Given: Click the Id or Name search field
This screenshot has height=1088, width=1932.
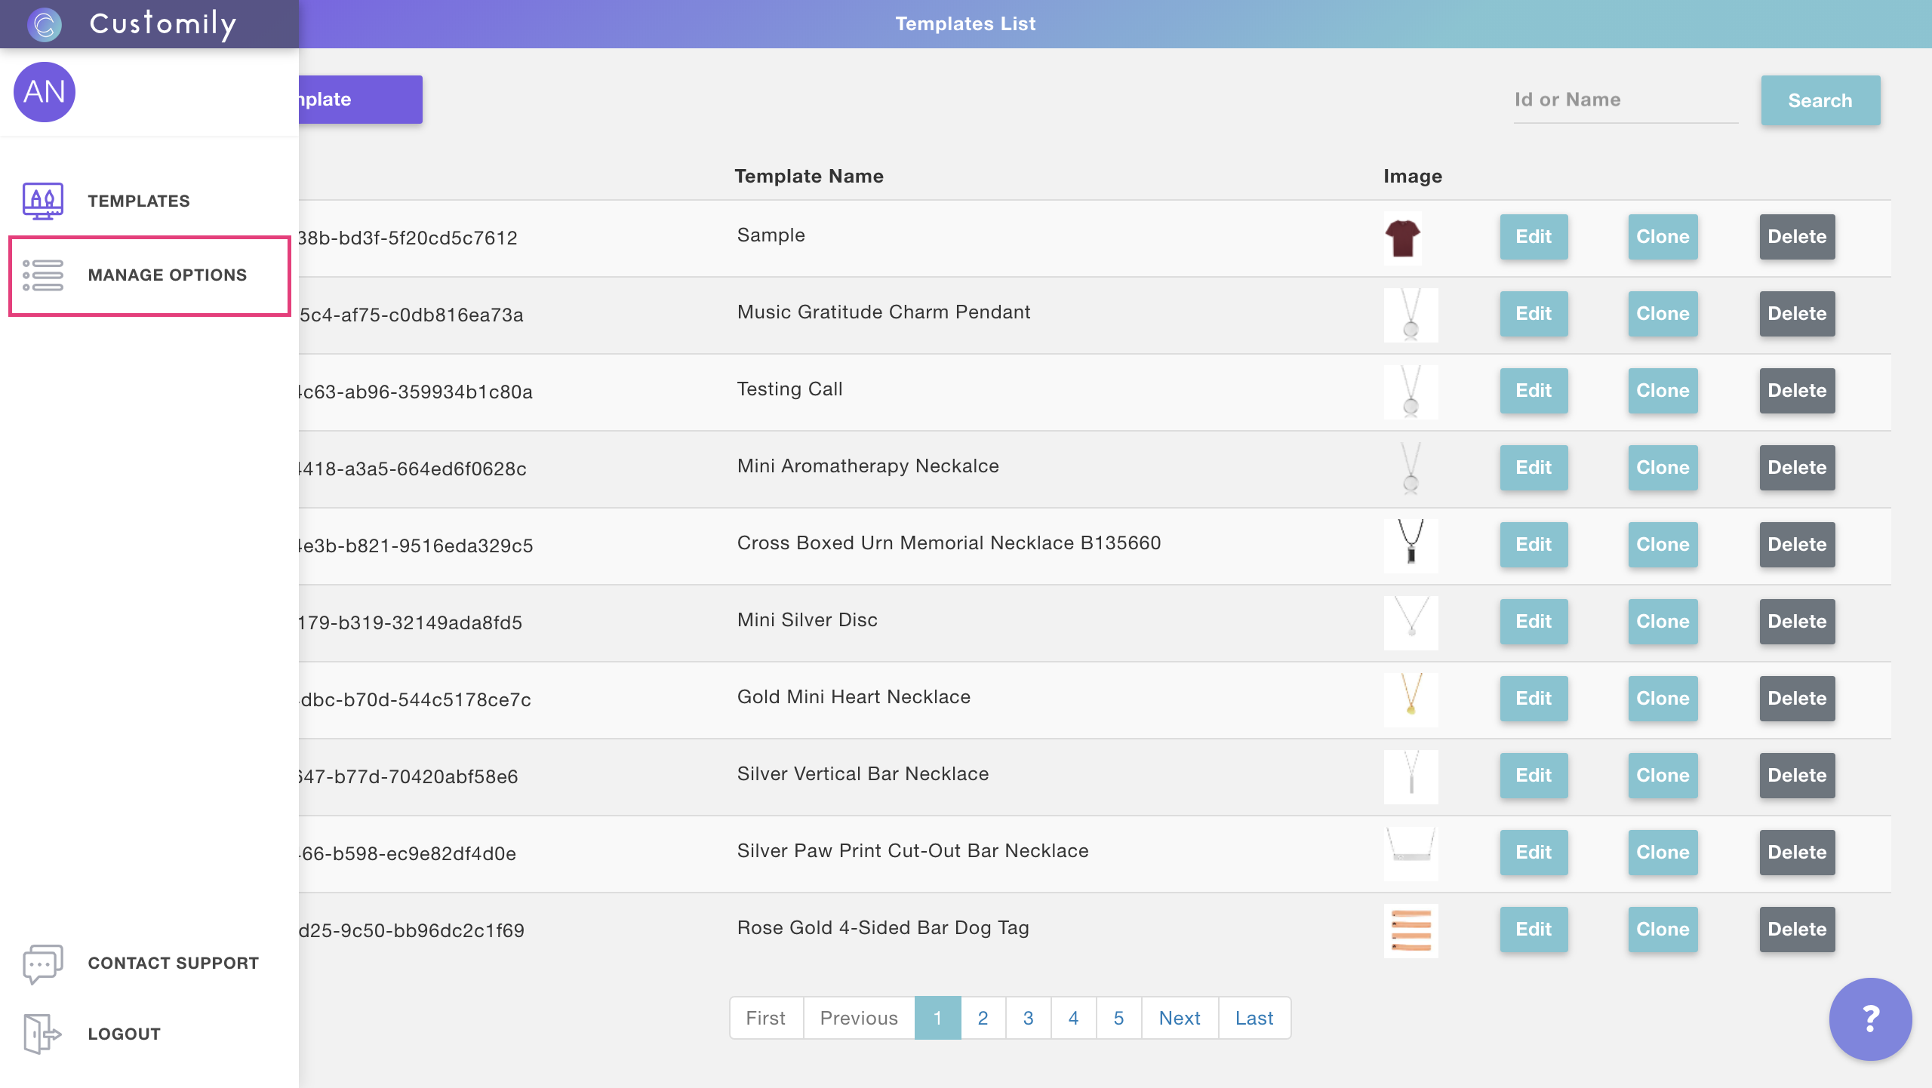Looking at the screenshot, I should (1625, 100).
